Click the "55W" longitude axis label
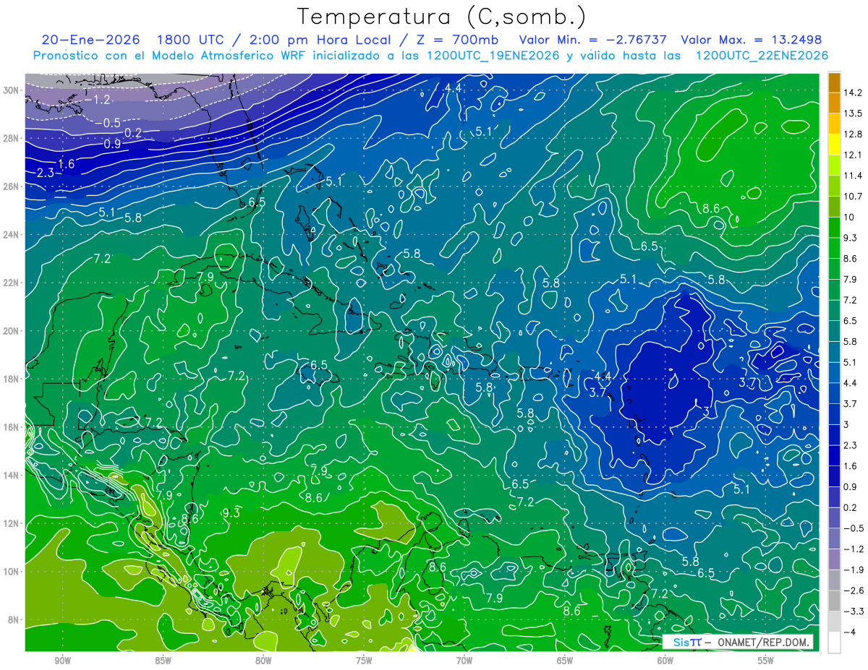 (766, 661)
